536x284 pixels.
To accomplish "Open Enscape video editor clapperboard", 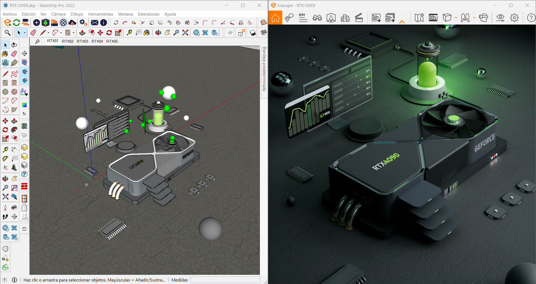I will [x=359, y=18].
